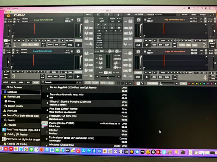The image size is (217, 162).
Task: Toggle headphone cue on deck 4
Action: click(x=138, y=52)
